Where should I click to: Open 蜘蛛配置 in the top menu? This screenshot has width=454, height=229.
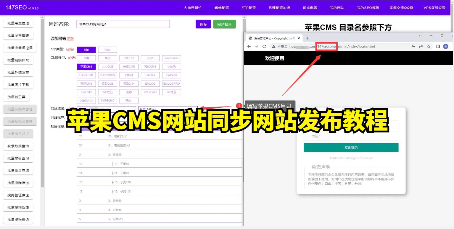(x=222, y=8)
